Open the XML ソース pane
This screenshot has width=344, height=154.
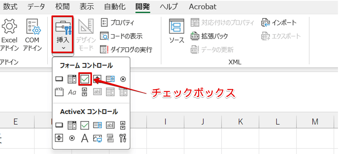pyautogui.click(x=177, y=31)
